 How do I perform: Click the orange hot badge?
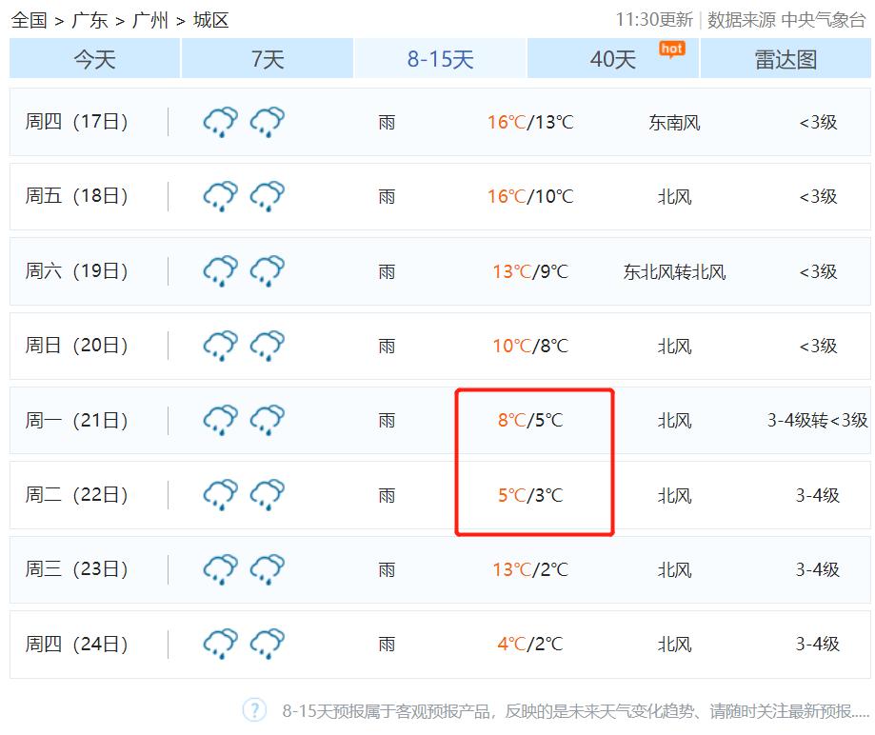click(x=671, y=49)
